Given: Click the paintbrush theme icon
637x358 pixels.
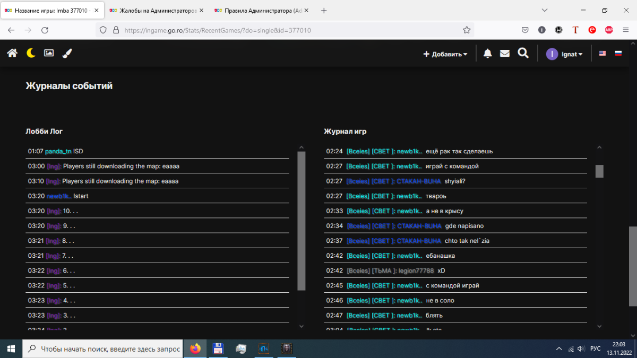Looking at the screenshot, I should (67, 53).
